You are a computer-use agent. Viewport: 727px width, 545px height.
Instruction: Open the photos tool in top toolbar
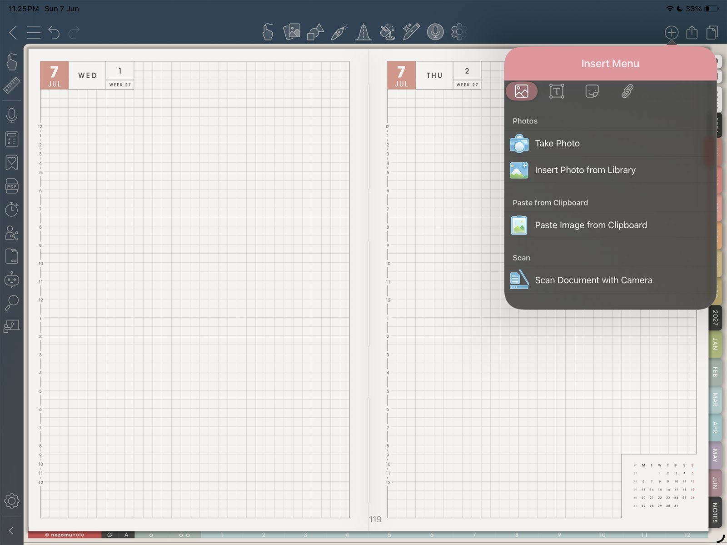tap(292, 32)
